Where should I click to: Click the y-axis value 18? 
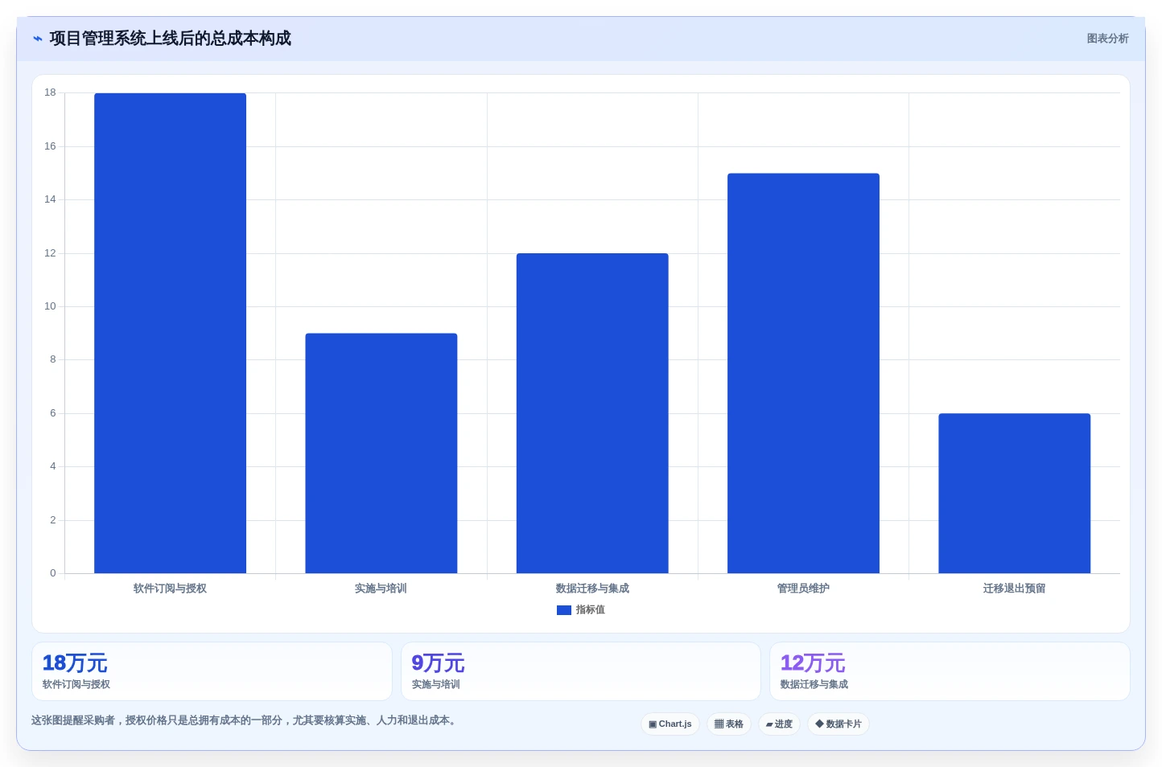(50, 93)
